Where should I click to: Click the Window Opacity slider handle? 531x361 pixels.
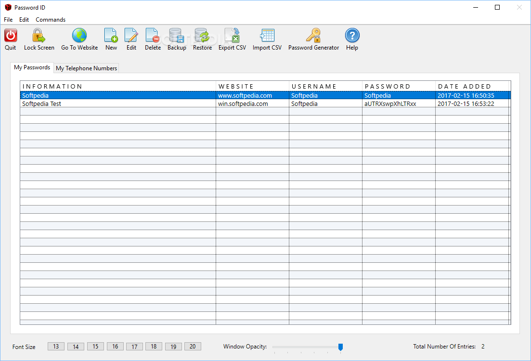tap(341, 347)
